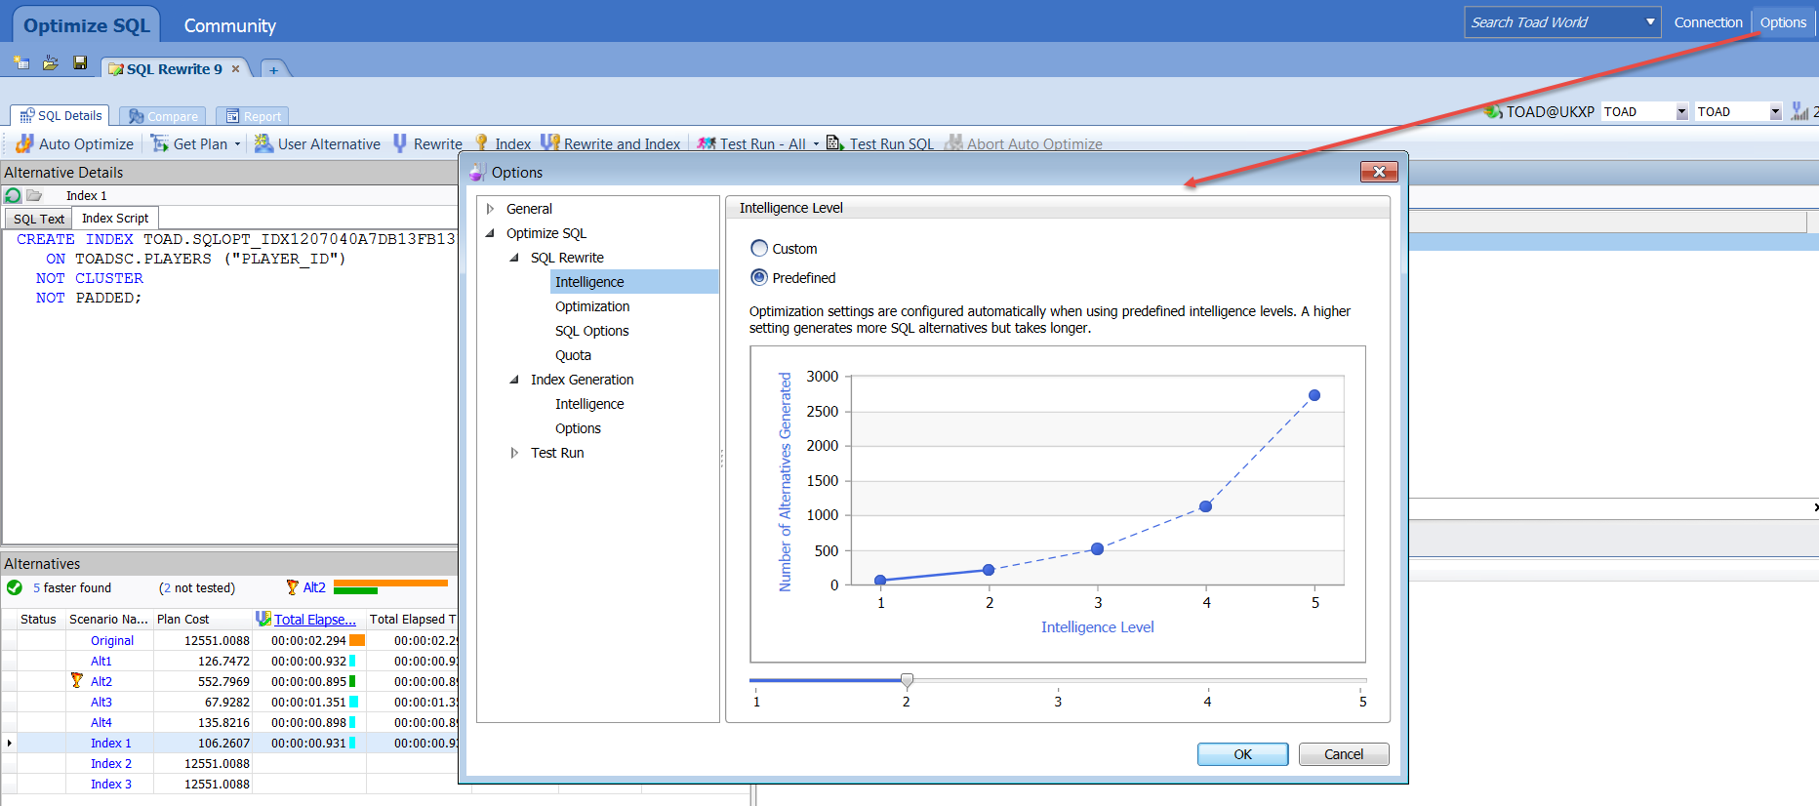Click the Test Run - All icon

(x=707, y=143)
